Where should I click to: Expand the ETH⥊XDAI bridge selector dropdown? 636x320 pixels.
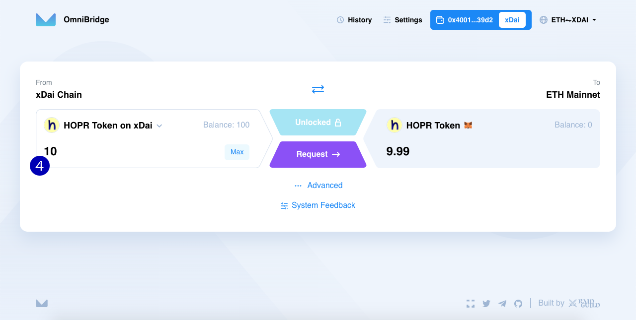[568, 20]
